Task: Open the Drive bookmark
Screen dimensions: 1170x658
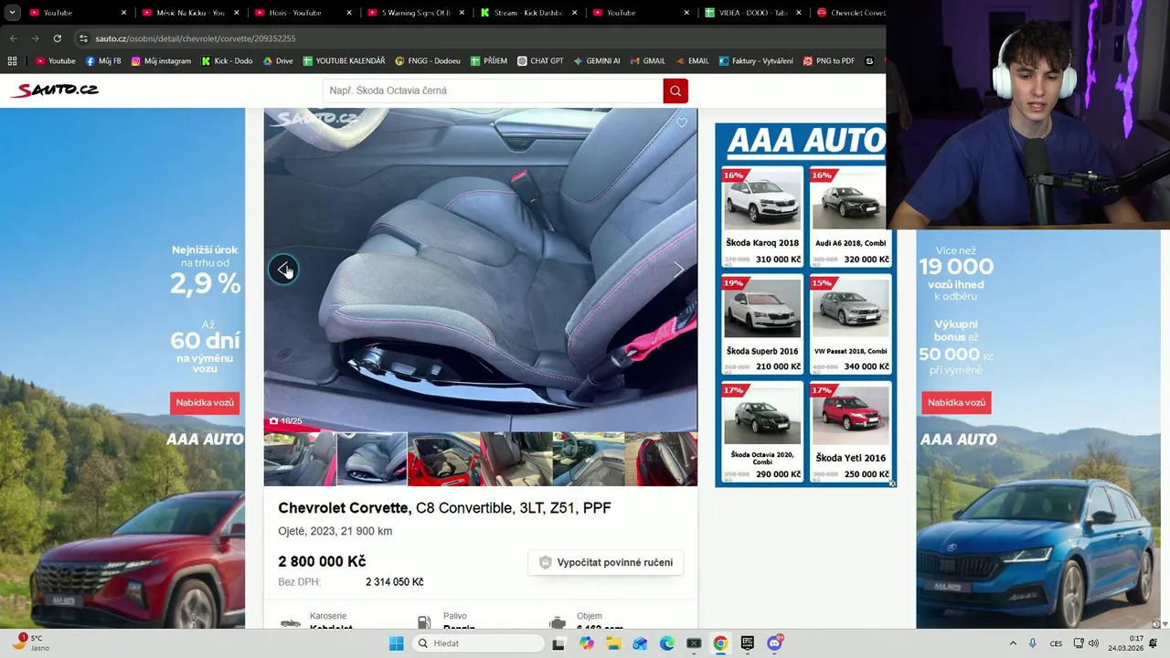Action: pos(278,61)
